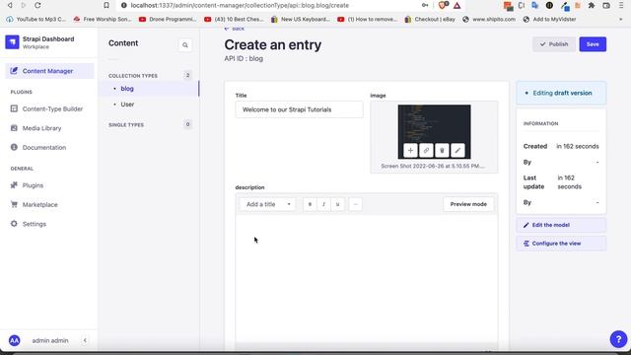
Task: Collapse the sidebar with chevron arrow
Action: click(85, 340)
